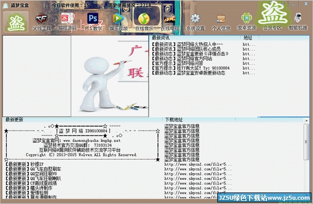Open the 安卓资源 Android icon
This screenshot has width=313, height=204.
(x=247, y=22)
